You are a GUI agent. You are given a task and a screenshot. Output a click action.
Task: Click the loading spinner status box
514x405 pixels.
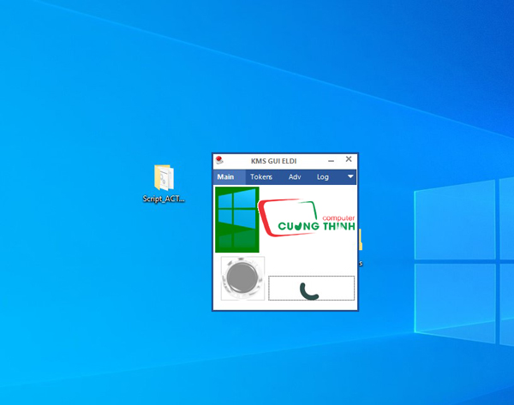(x=312, y=288)
